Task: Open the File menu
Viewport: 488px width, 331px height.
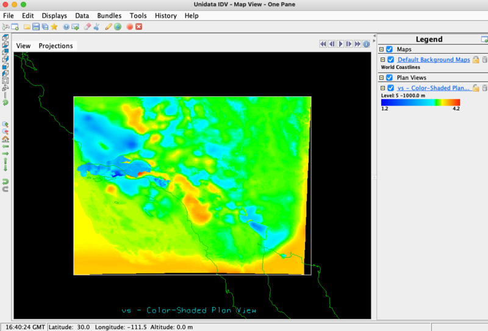Action: pos(9,16)
